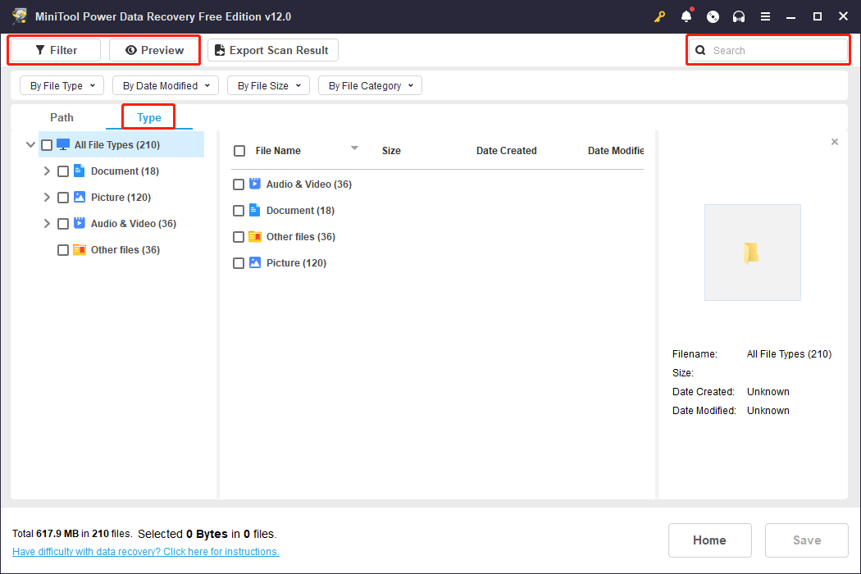Click the Other files folder icon in tree
Viewport: 861px width, 574px height.
(x=80, y=249)
